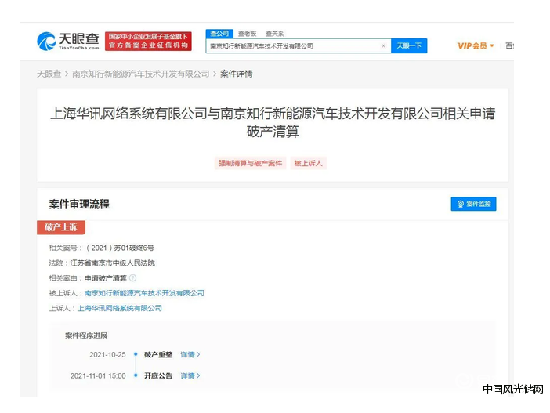550x413 pixels.
Task: Click the red 官方备案企业征信机构 banner
Action: pos(148,41)
